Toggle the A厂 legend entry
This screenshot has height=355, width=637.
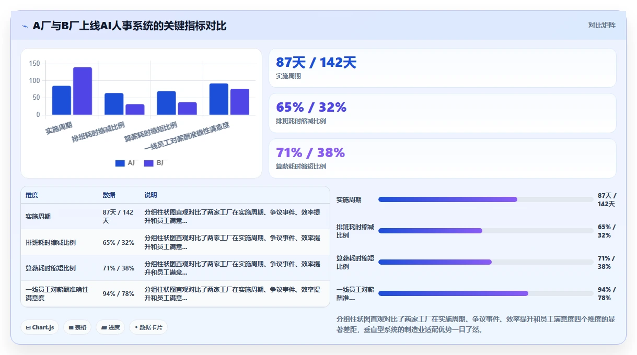pos(127,163)
